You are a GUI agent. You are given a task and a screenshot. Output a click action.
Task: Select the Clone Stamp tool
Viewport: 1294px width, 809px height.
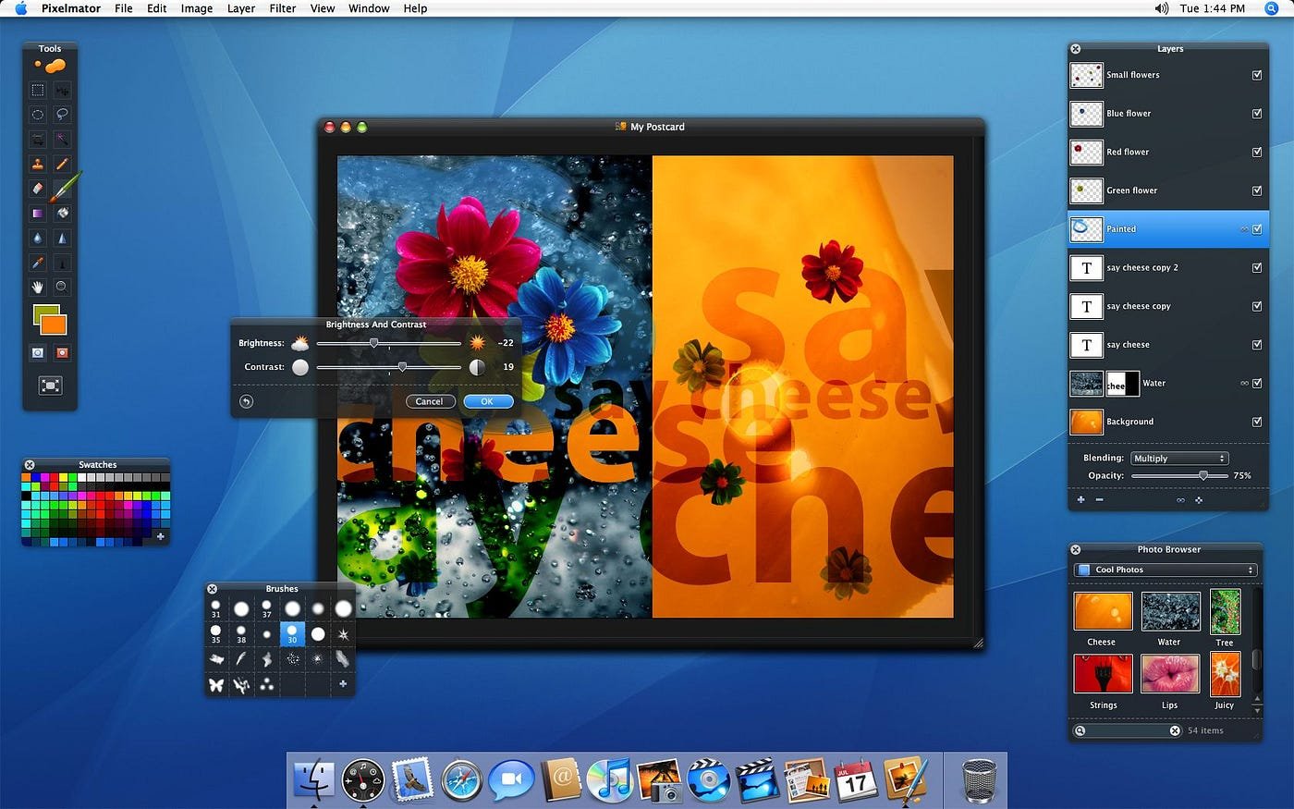point(37,164)
